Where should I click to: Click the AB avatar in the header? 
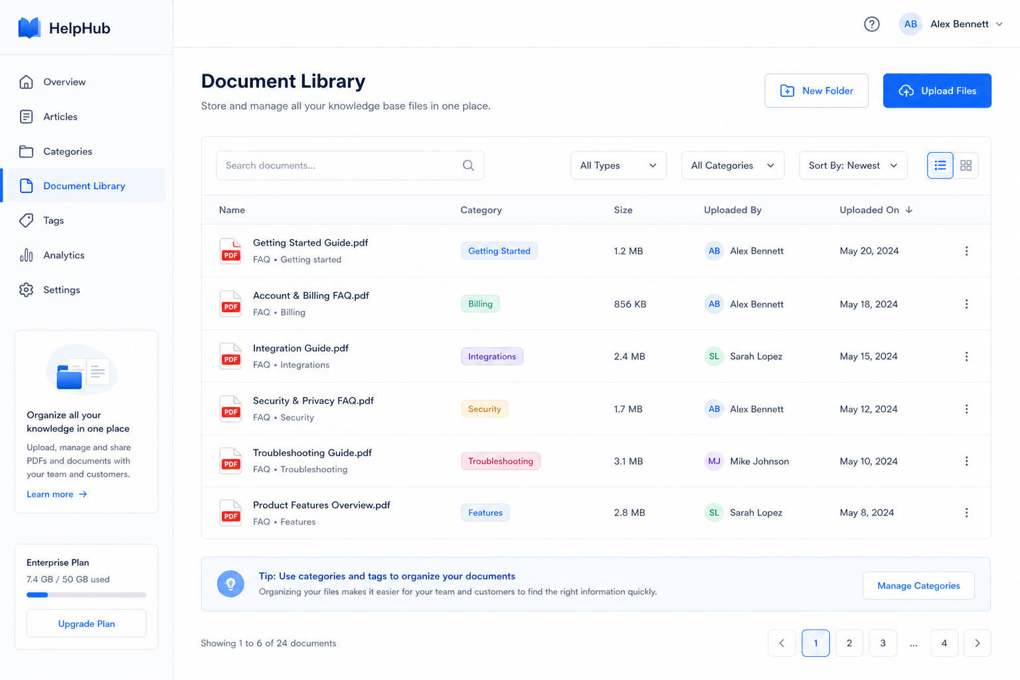910,24
